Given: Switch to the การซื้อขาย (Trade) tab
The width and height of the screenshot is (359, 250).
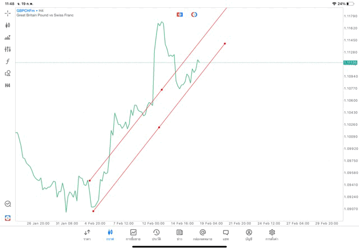Looking at the screenshot, I should point(134,234).
